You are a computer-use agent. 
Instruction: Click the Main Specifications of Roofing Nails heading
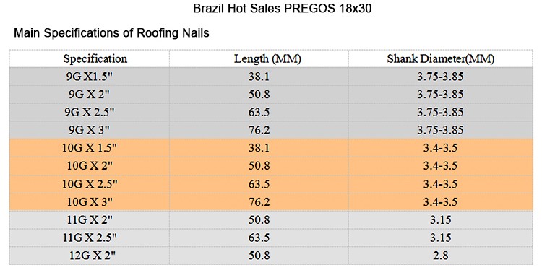(x=111, y=33)
